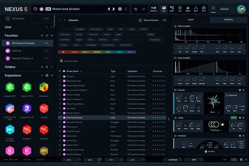Open the Nova reverb type dropdown
Screen dimensions: 249x166
(215, 112)
